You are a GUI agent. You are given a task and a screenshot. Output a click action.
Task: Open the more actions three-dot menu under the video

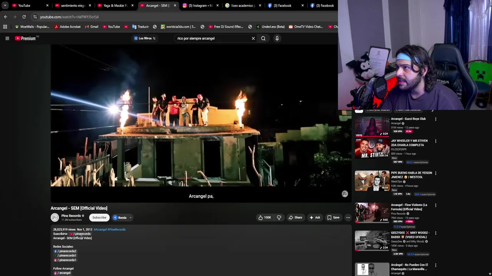pyautogui.click(x=348, y=217)
